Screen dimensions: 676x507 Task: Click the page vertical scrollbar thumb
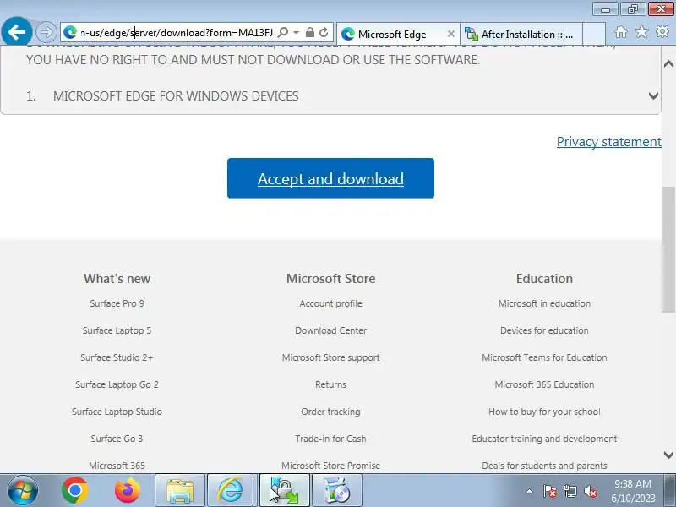(x=668, y=249)
